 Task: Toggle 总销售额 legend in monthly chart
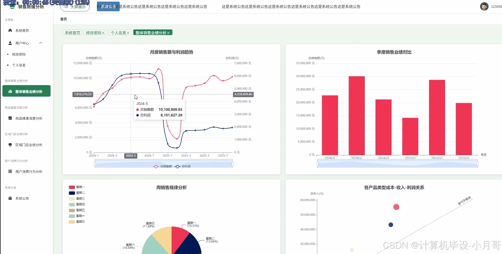coord(163,166)
